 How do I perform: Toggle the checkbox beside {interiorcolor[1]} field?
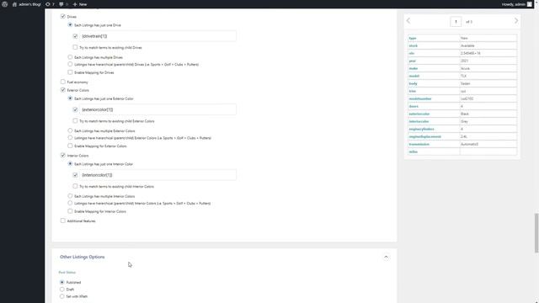tap(75, 175)
